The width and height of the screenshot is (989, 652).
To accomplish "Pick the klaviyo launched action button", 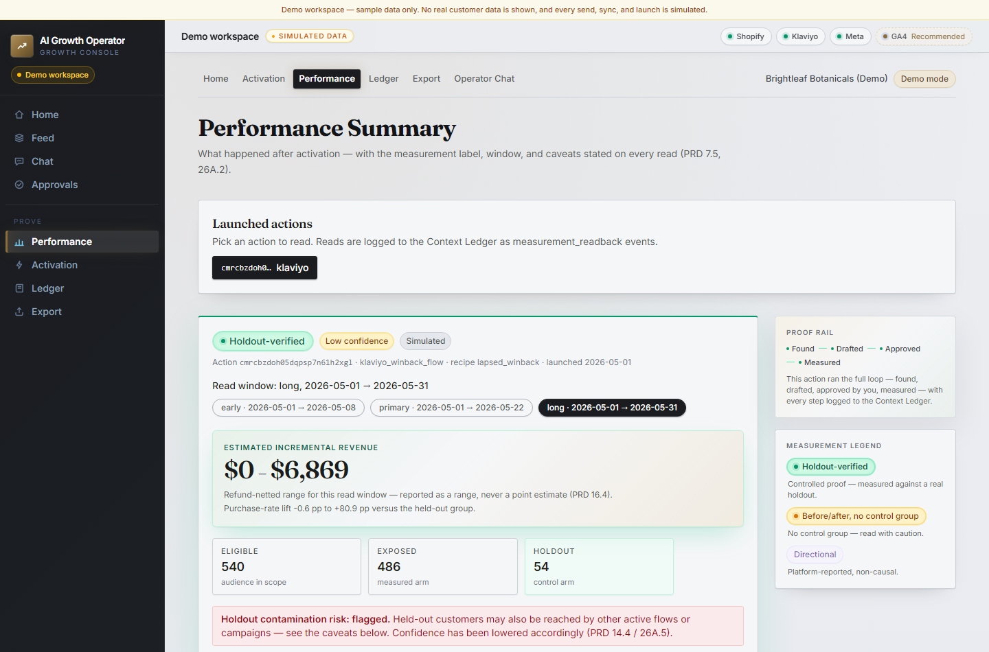I will tap(264, 268).
